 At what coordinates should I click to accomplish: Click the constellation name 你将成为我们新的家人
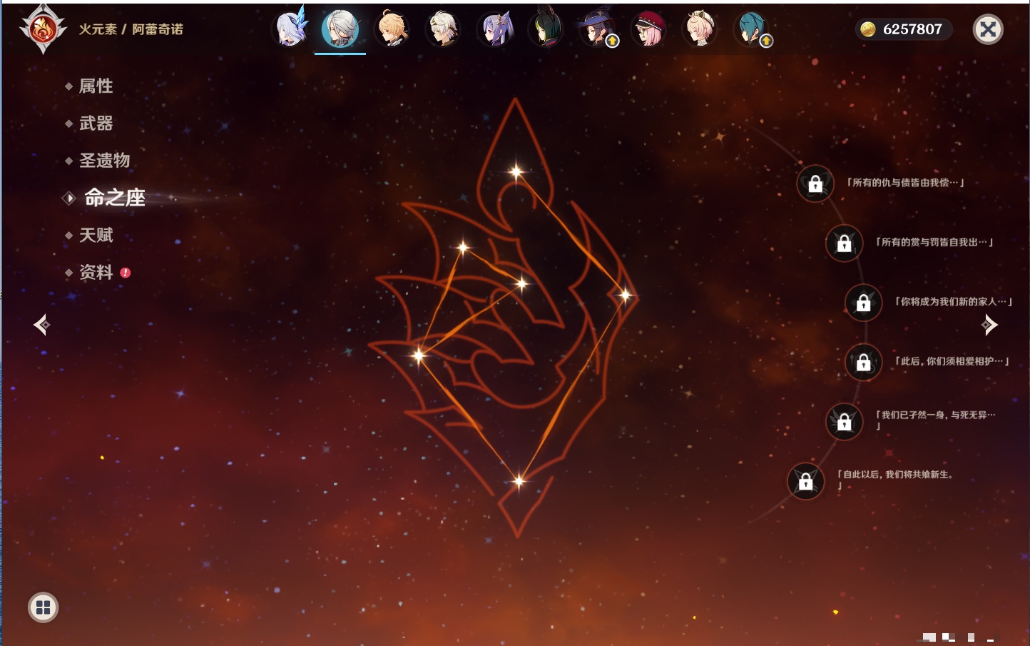pos(954,301)
